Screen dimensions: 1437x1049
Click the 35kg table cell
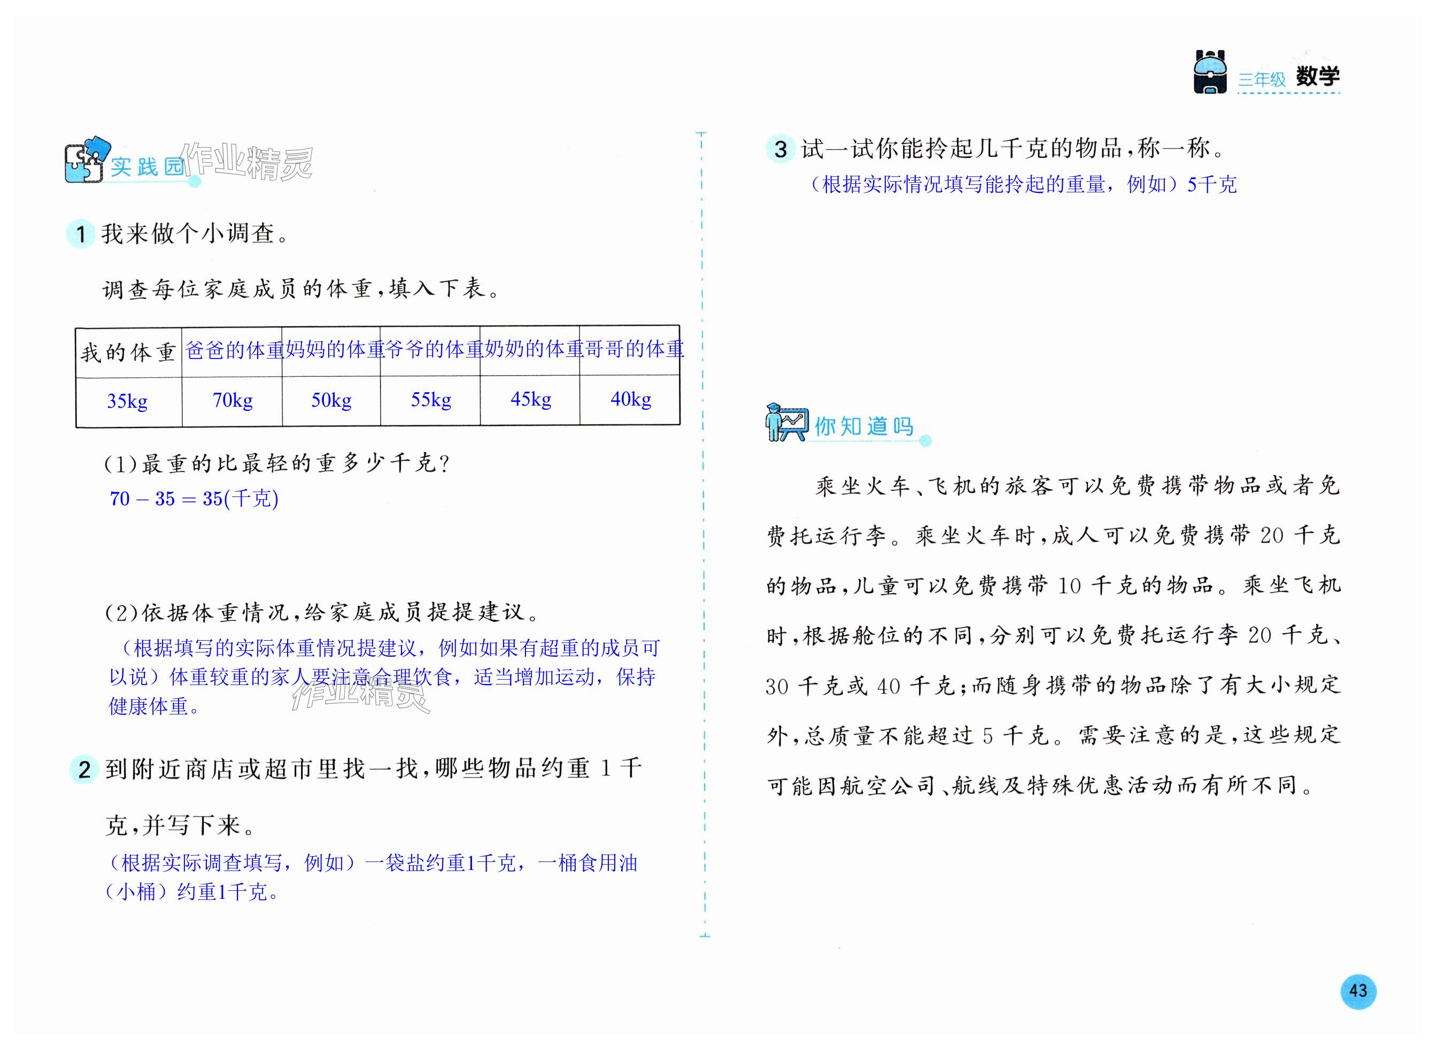click(128, 401)
